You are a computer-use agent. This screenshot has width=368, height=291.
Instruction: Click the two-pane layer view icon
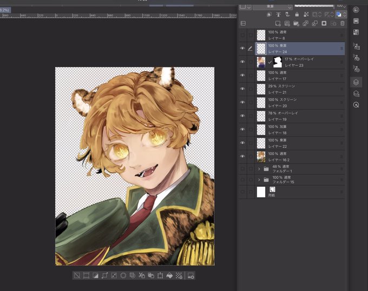244,23
